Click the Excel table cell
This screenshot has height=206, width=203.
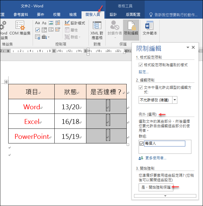[31, 121]
